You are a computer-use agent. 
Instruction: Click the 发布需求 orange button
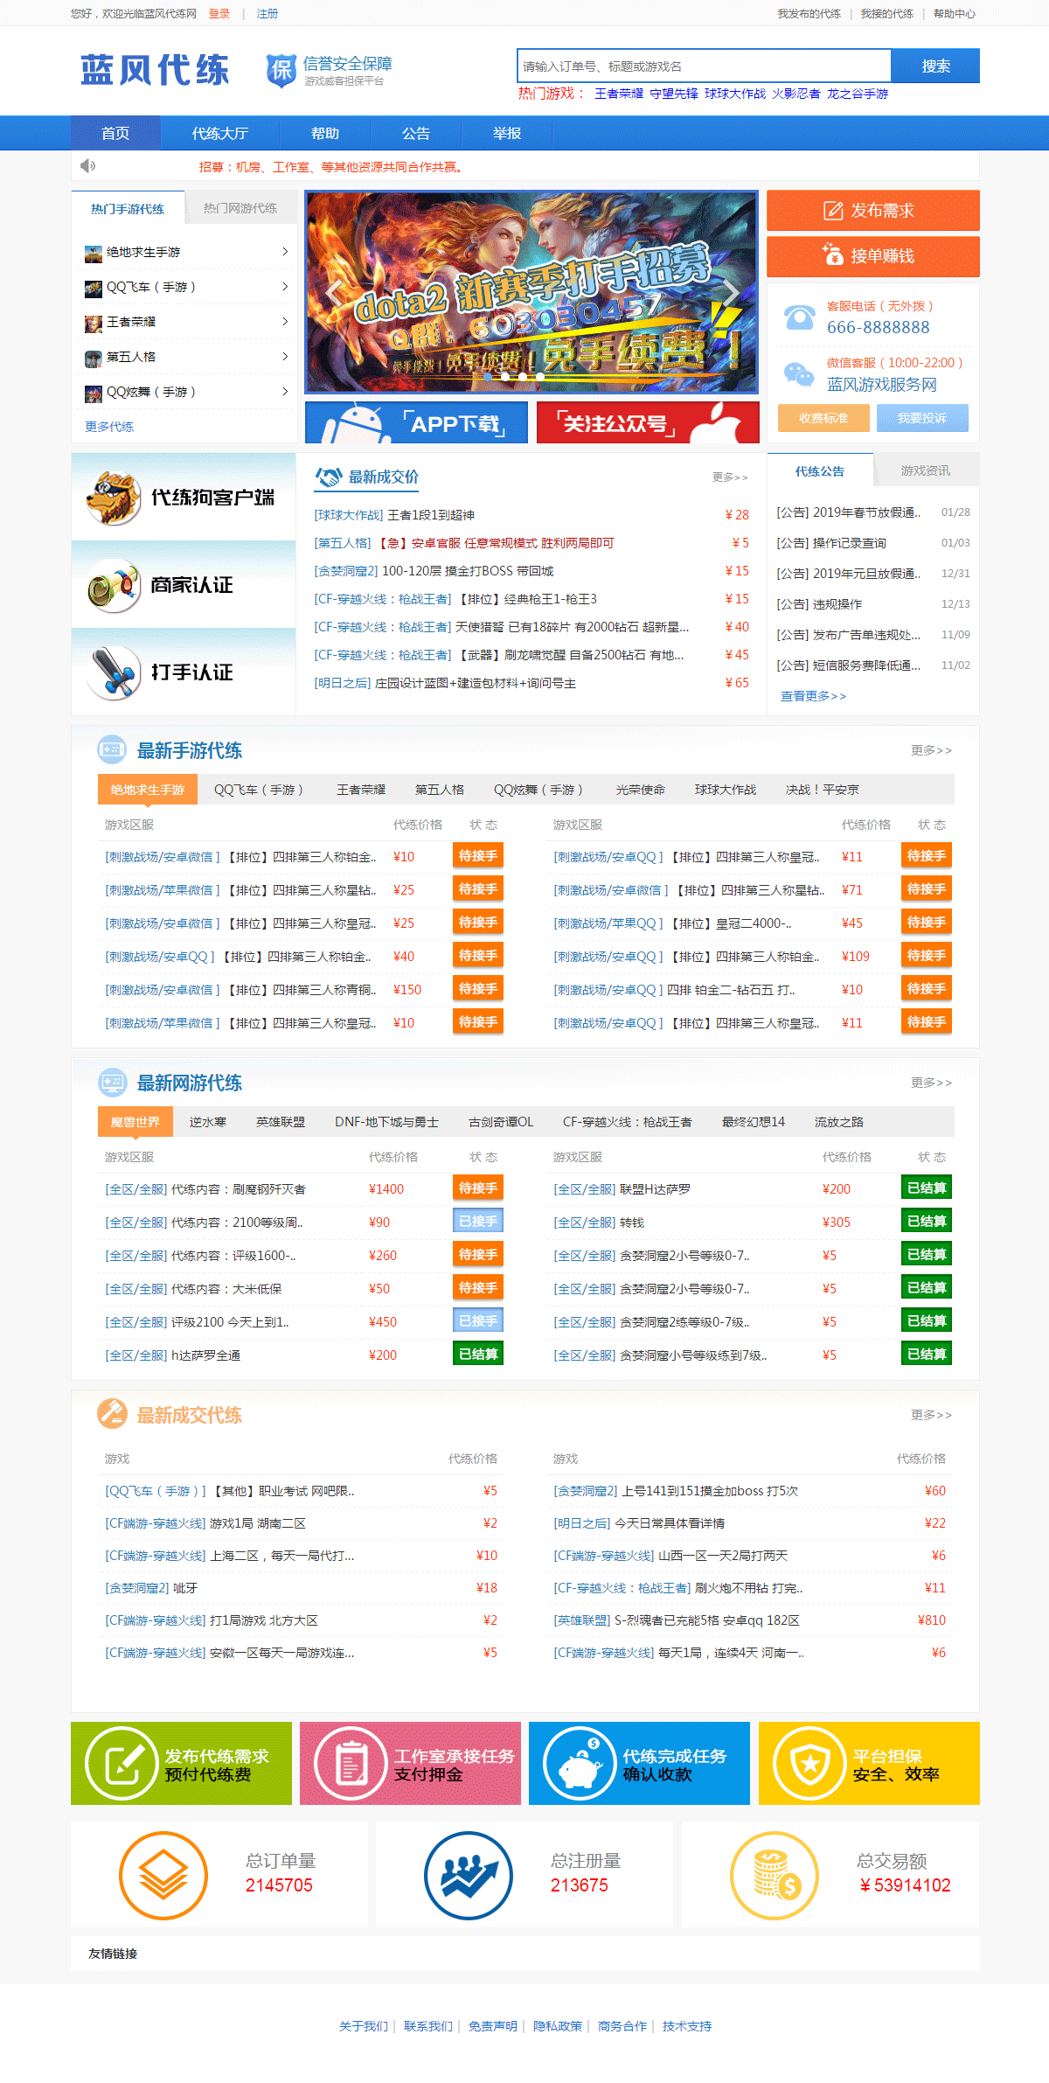(x=873, y=211)
